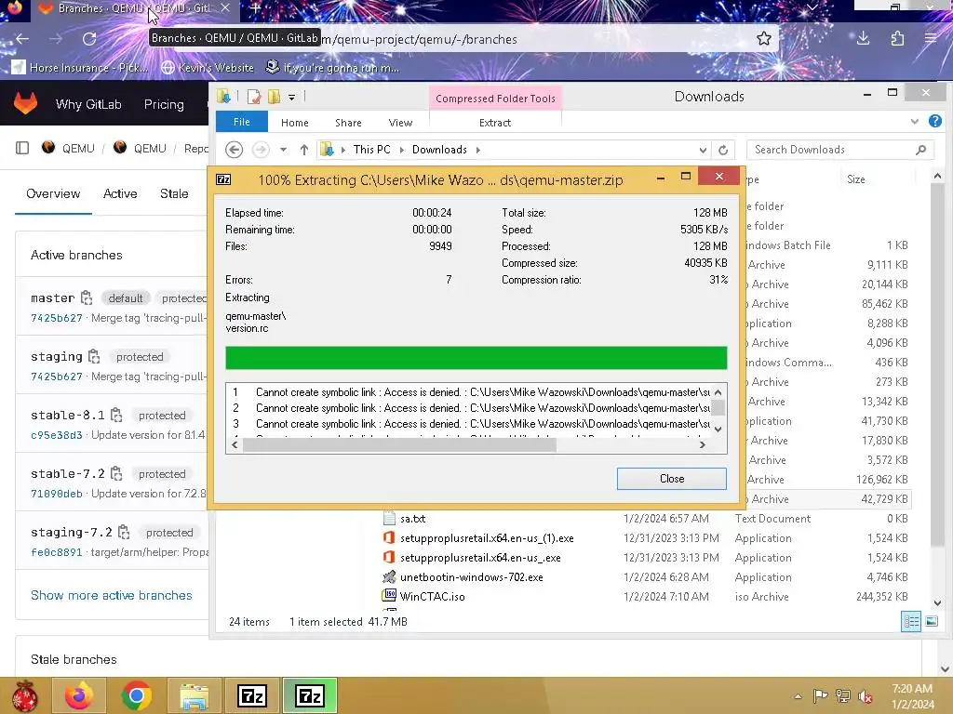Open Extract ribbon tab

pyautogui.click(x=495, y=122)
